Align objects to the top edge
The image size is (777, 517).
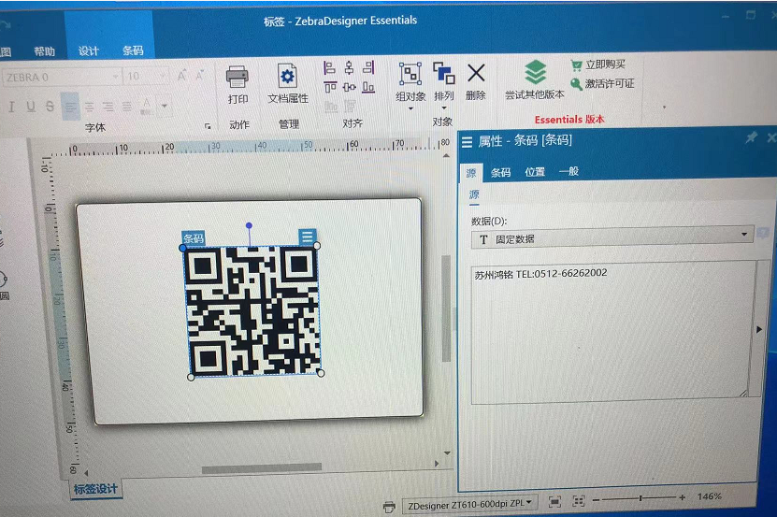click(330, 87)
